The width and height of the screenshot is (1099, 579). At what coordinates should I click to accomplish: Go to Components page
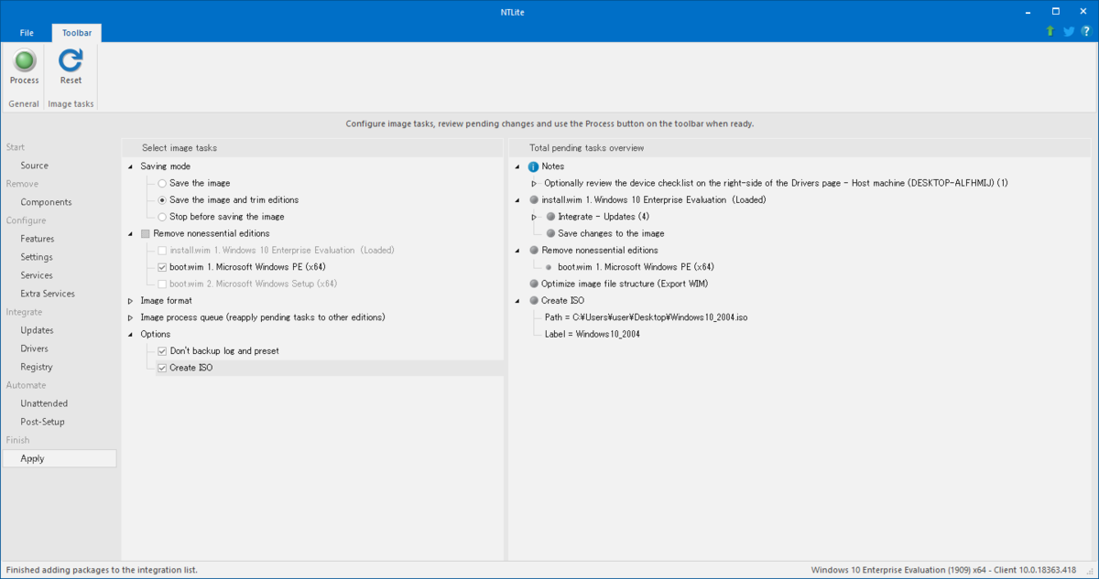[x=46, y=202]
